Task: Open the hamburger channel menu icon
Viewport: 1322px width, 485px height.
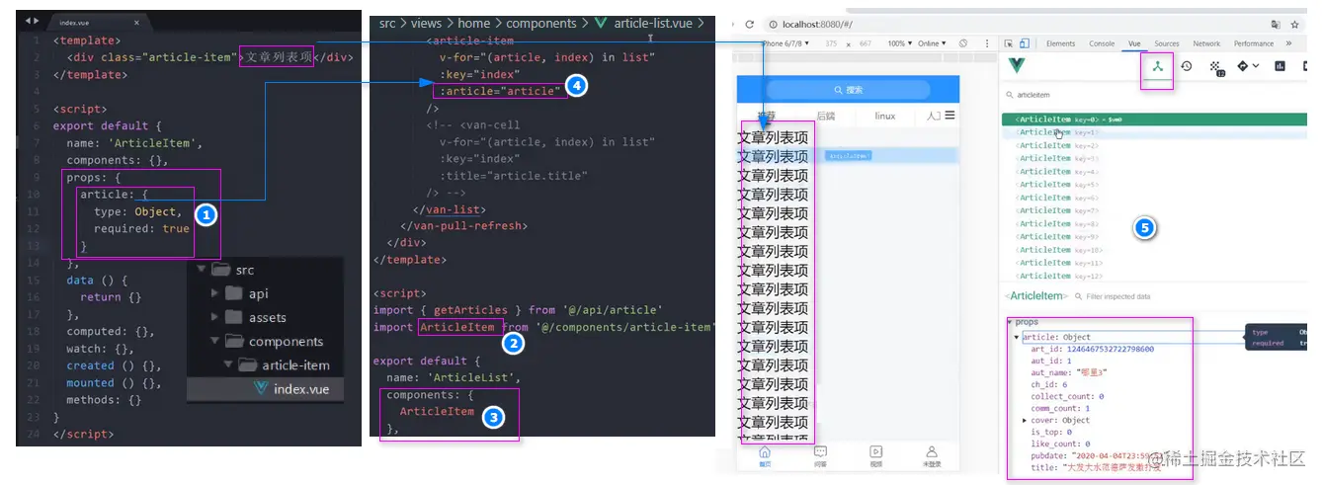Action: (950, 116)
